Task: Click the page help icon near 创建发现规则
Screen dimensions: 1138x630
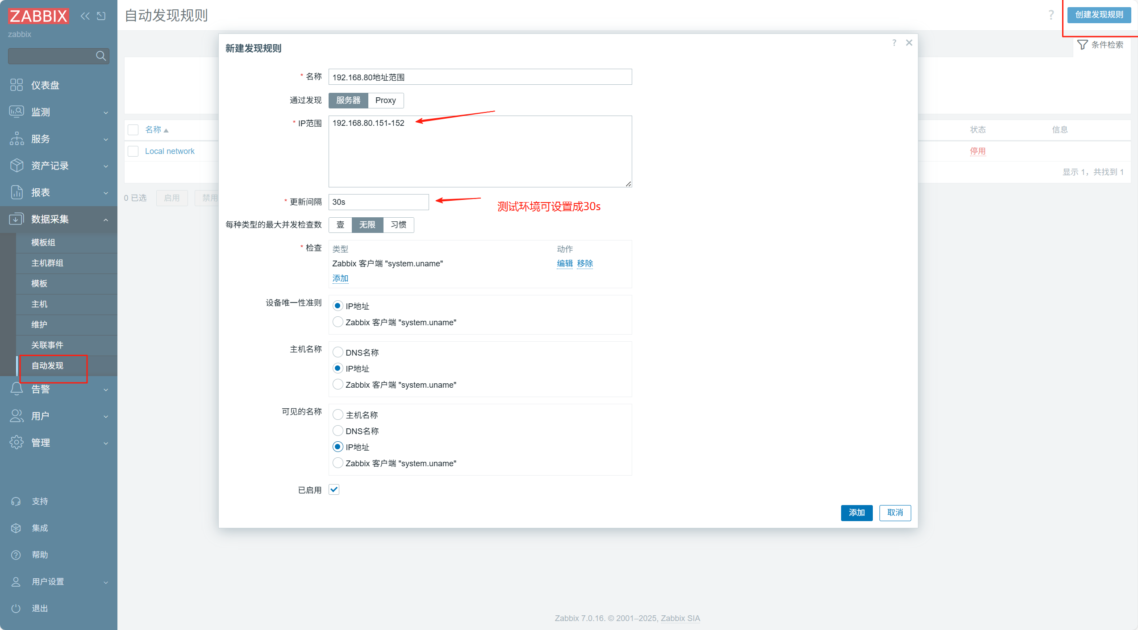Action: [1051, 15]
